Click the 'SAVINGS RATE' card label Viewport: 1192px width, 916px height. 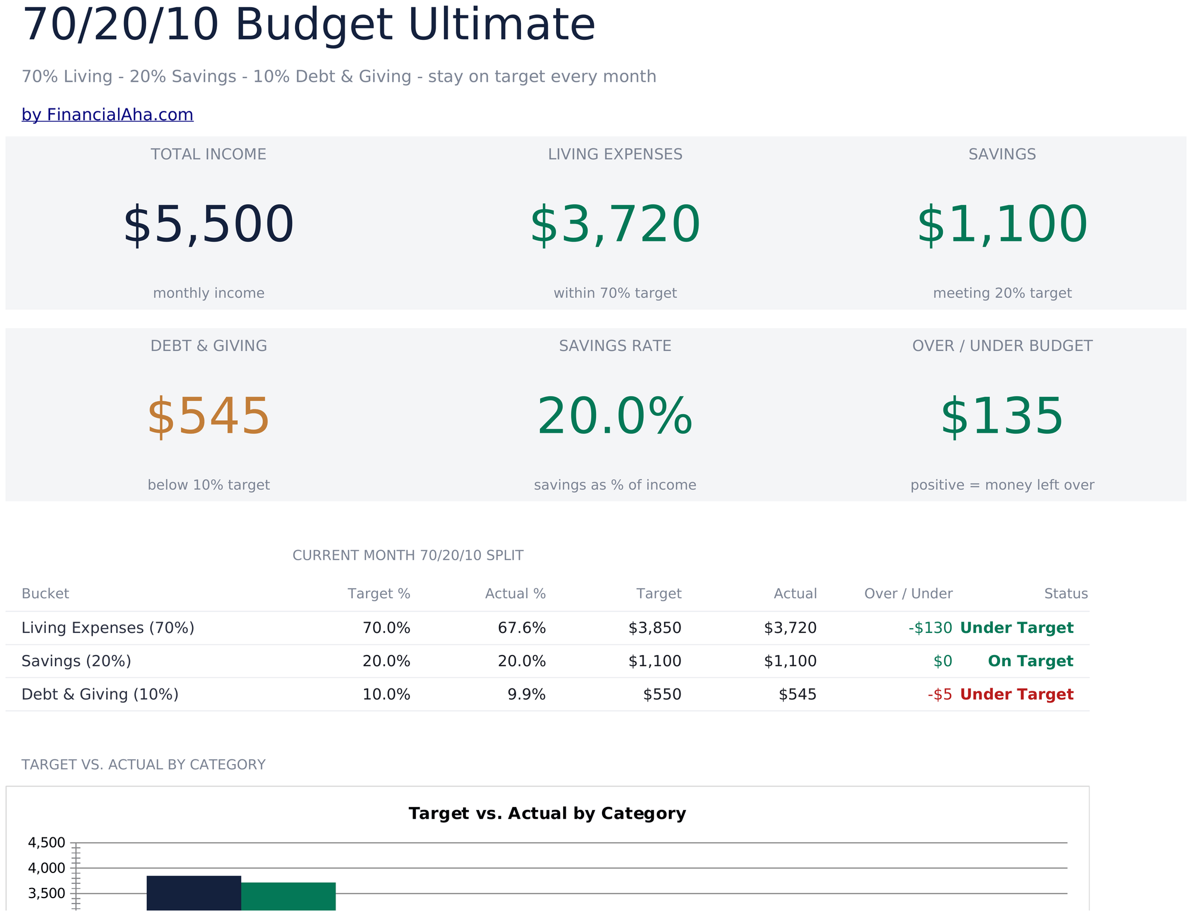[x=615, y=346]
